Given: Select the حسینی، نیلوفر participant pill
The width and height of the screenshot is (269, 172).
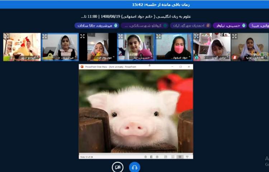Looking at the screenshot, I should 230,25.
